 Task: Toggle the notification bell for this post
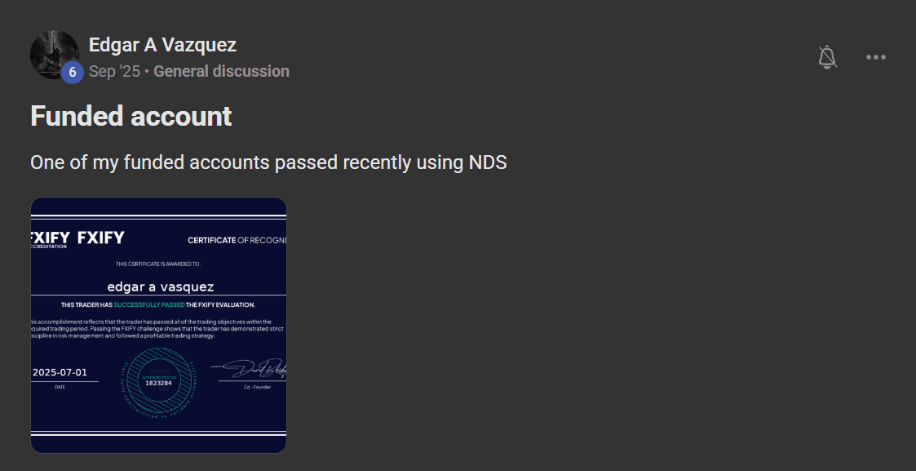point(827,57)
